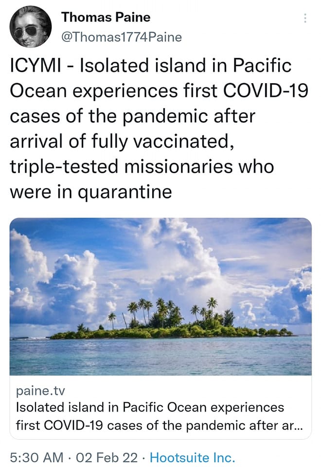Screen dimensions: 321x467
Task: Click the link card headline text
Action: pyautogui.click(x=150, y=407)
